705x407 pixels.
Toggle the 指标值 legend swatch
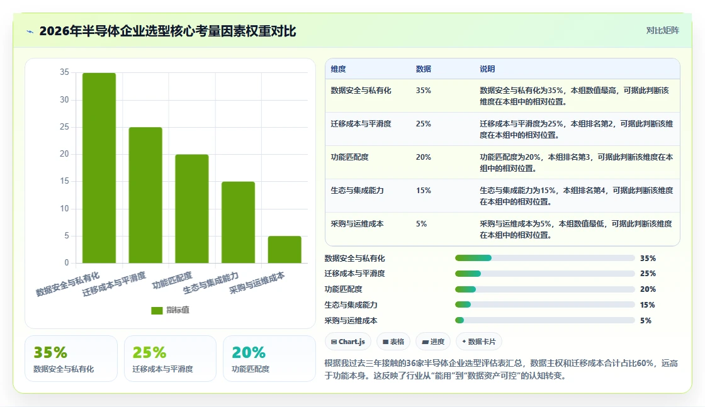(x=157, y=310)
